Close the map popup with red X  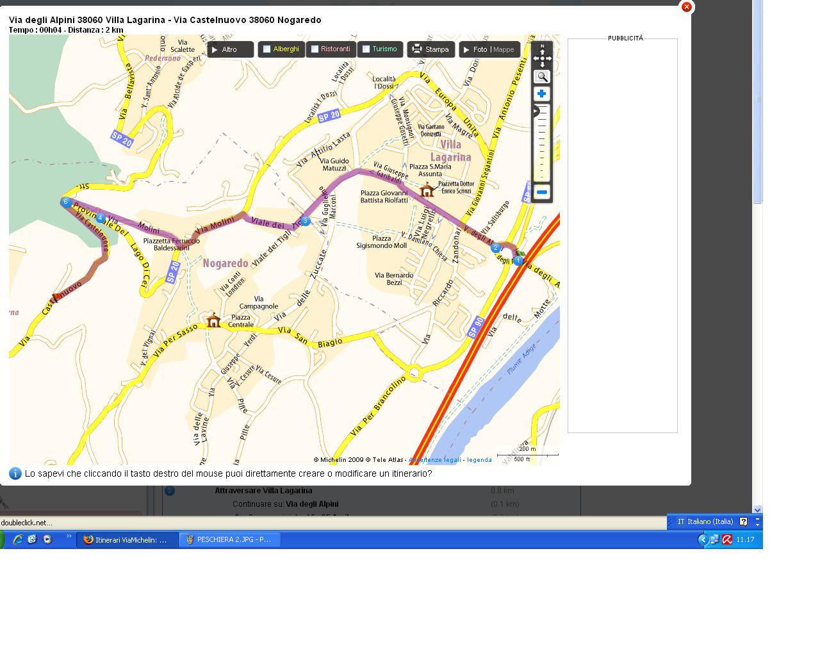tap(686, 7)
